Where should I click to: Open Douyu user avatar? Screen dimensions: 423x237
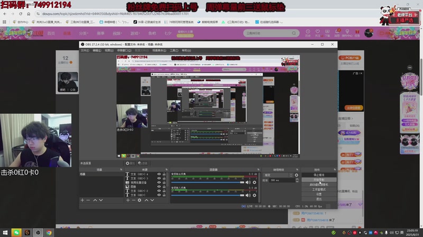[369, 33]
